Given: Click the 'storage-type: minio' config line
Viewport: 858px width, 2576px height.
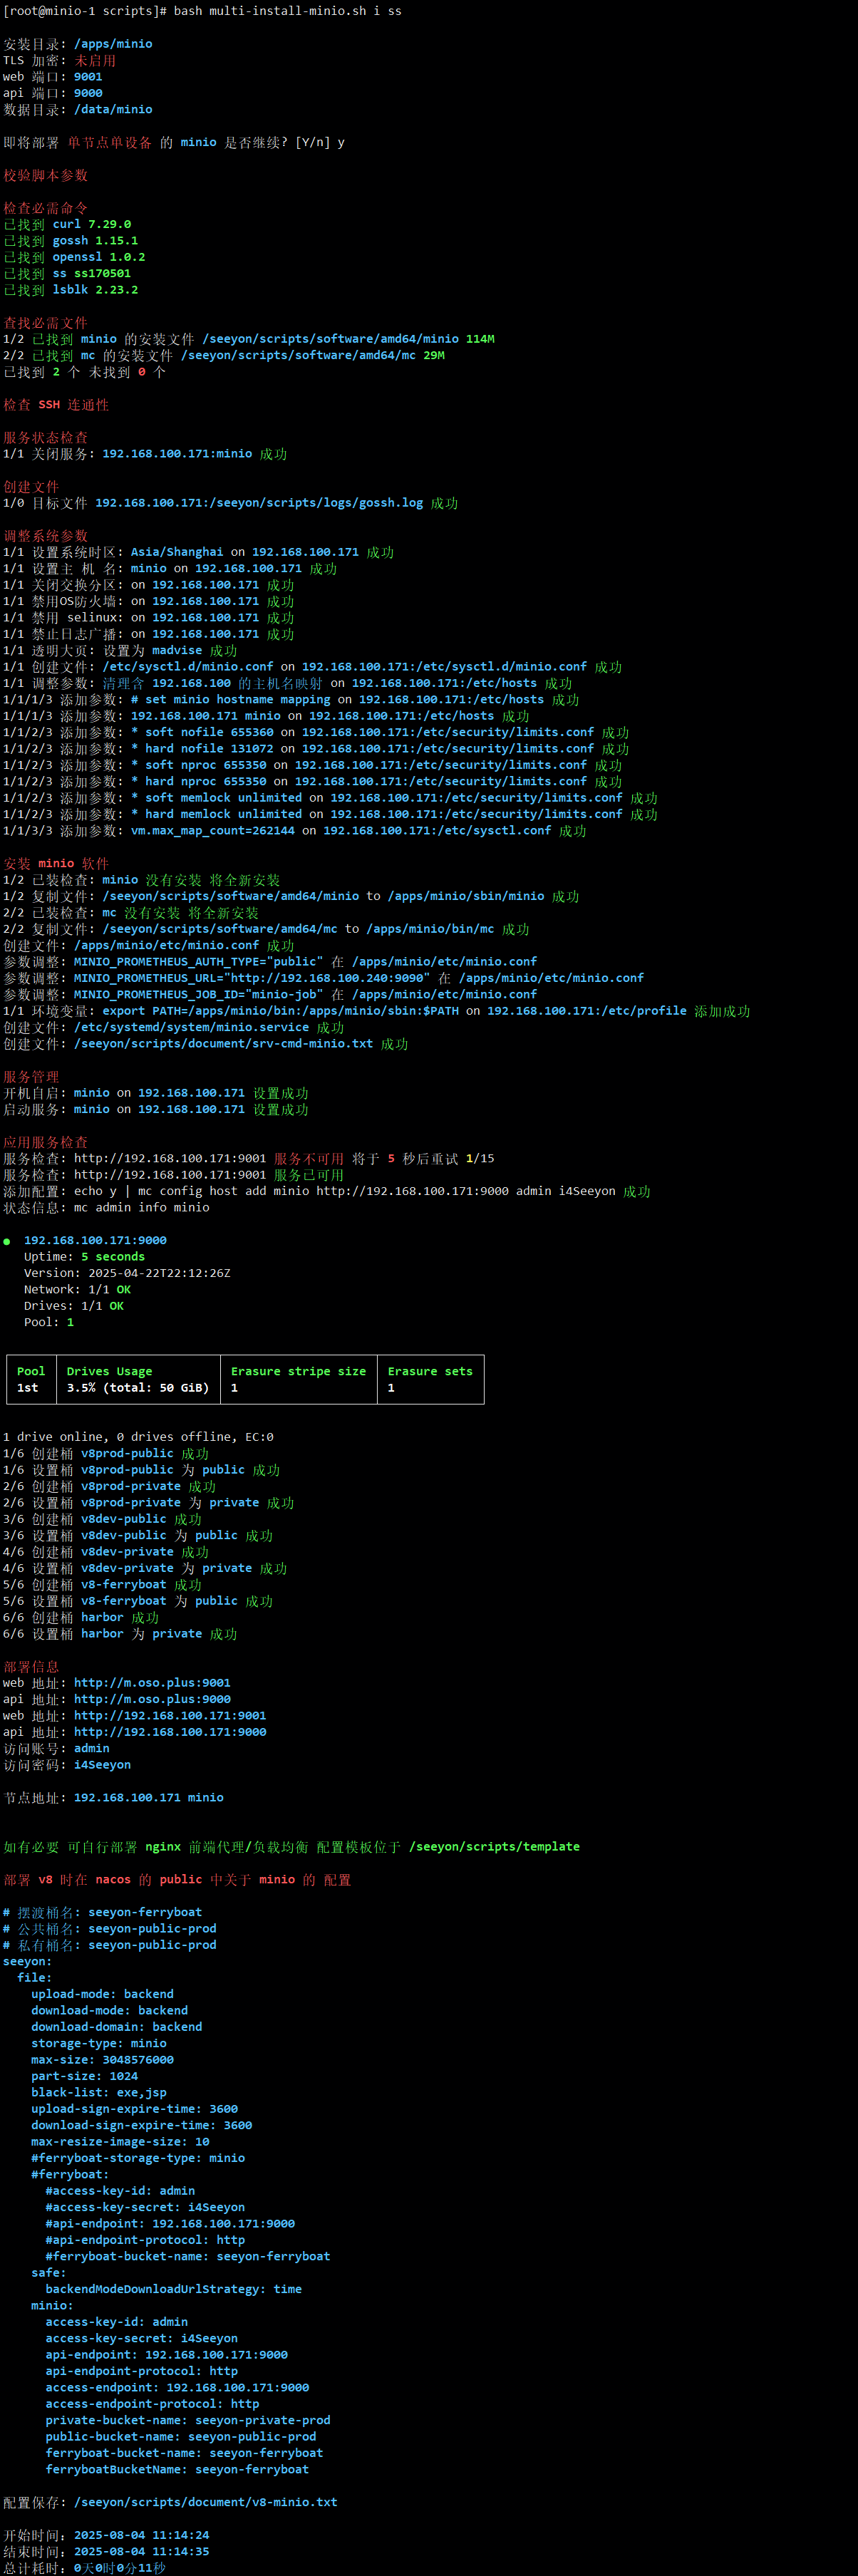Looking at the screenshot, I should [99, 2043].
